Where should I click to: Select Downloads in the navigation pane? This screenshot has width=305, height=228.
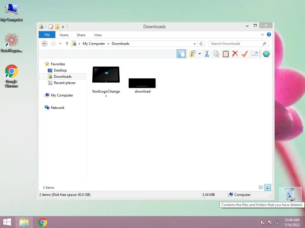[62, 76]
